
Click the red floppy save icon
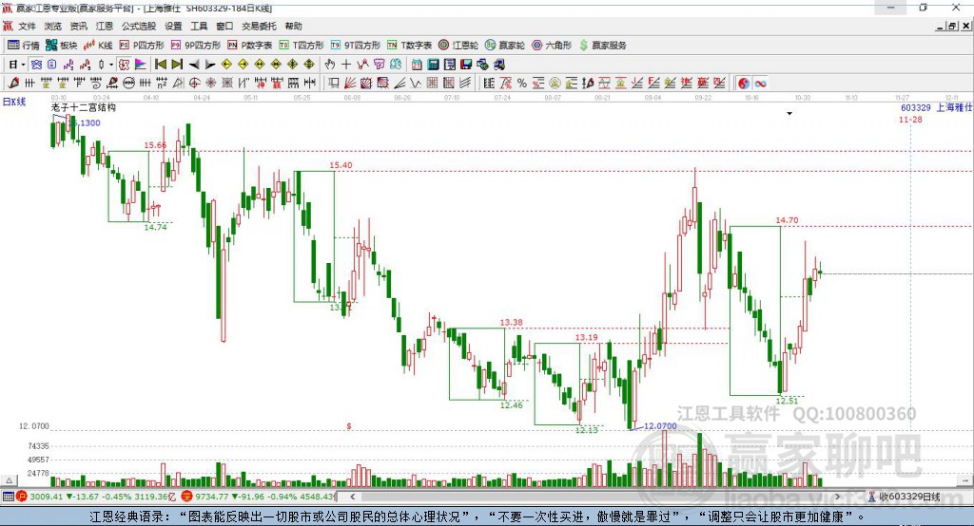tap(466, 64)
